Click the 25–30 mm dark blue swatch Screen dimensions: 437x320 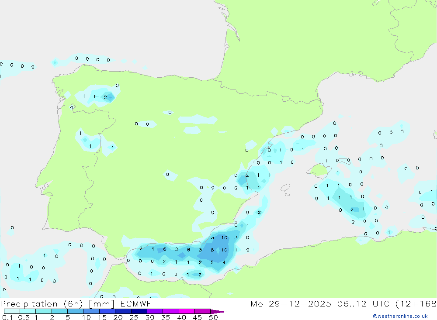coord(139,311)
